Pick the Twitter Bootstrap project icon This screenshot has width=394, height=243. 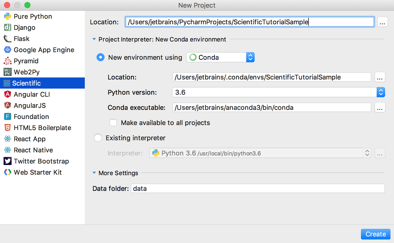tap(7, 161)
